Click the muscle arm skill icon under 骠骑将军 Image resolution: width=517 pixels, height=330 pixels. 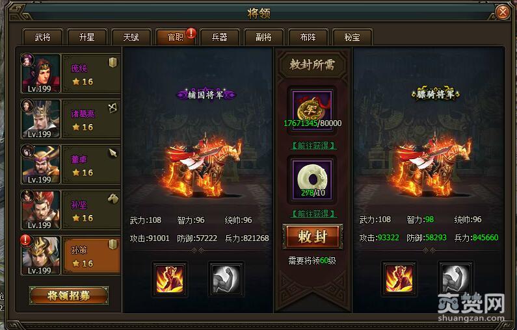tap(455, 279)
